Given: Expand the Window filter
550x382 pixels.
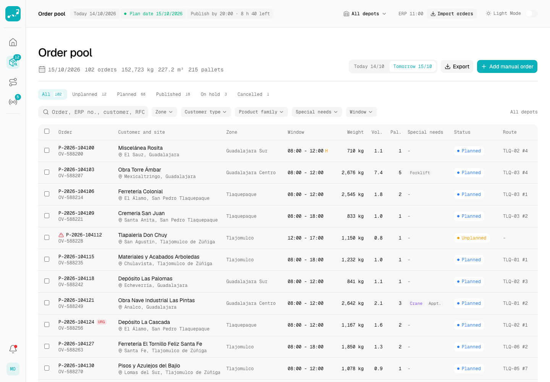Looking at the screenshot, I should point(361,112).
